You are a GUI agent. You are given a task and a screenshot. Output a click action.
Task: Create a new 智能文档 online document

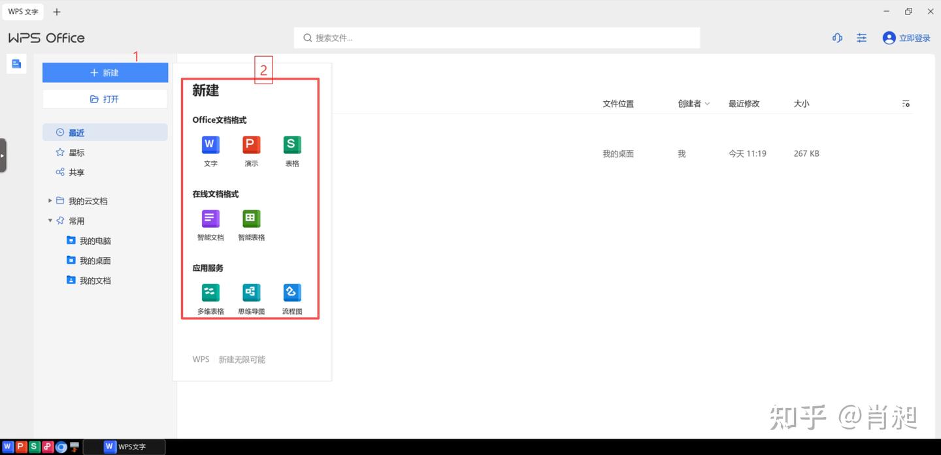click(x=210, y=225)
